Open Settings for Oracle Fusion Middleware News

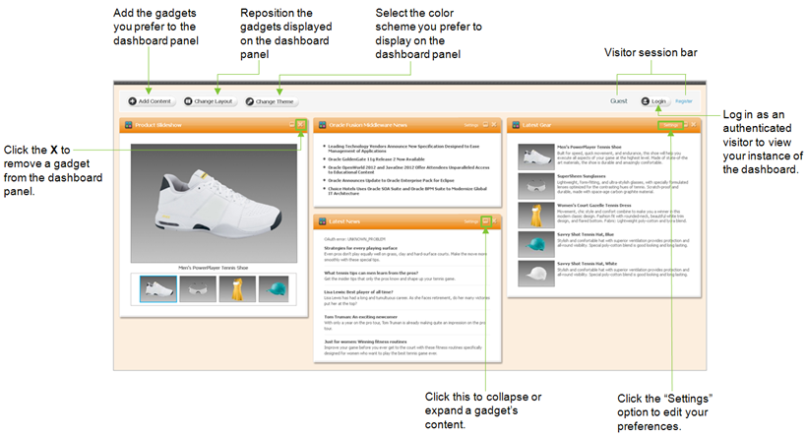[x=470, y=125]
